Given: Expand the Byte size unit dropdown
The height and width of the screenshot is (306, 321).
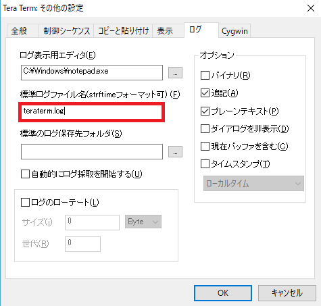Looking at the screenshot, I should 143,222.
